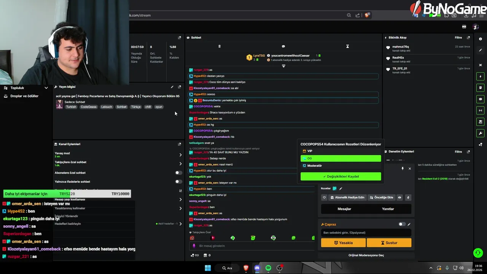The width and height of the screenshot is (487, 274).
Task: Toggle Yalnızca ifadelerle sohbet switch
Action: click(178, 182)
